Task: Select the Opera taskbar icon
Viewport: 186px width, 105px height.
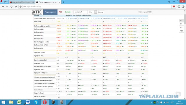Action: pyautogui.click(x=45, y=102)
